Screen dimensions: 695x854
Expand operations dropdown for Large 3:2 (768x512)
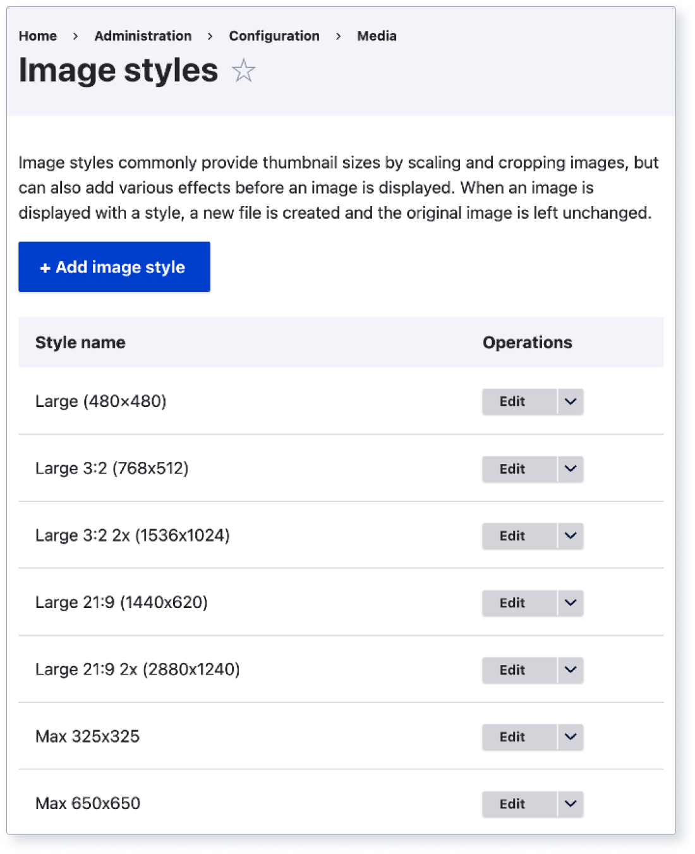(x=570, y=469)
